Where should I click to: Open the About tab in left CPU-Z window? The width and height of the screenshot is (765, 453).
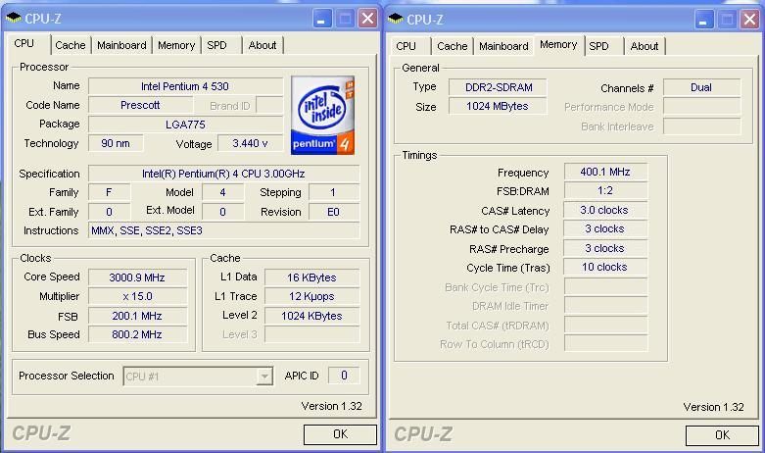click(x=263, y=45)
